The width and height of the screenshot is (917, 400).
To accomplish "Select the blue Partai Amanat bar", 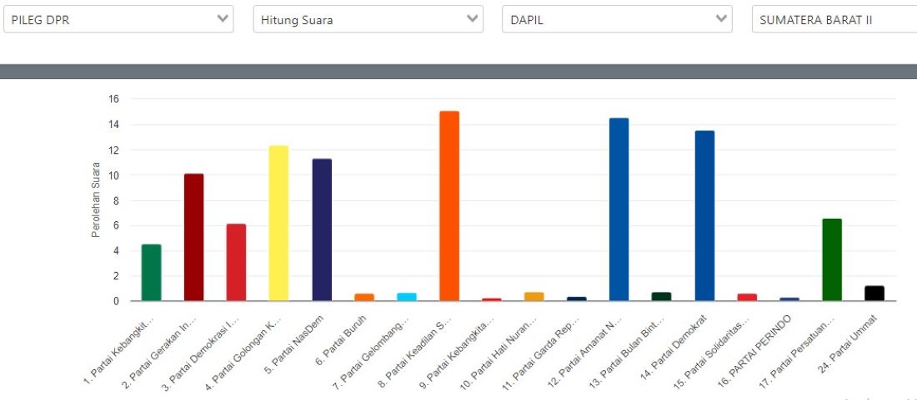I will [619, 210].
